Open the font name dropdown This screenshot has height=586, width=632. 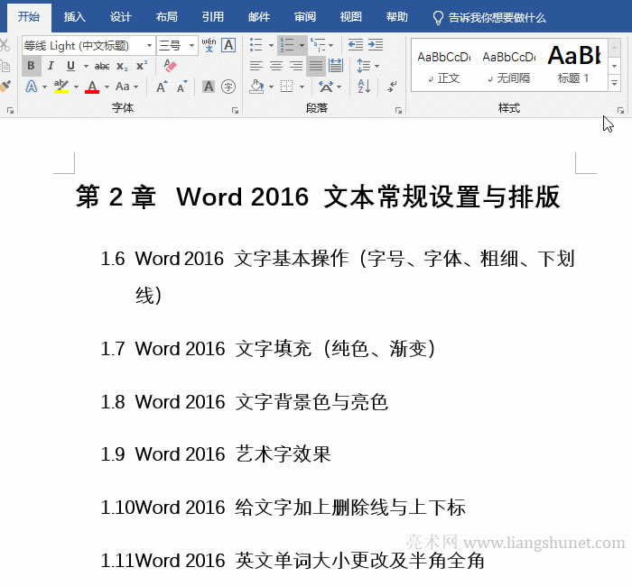tap(148, 45)
